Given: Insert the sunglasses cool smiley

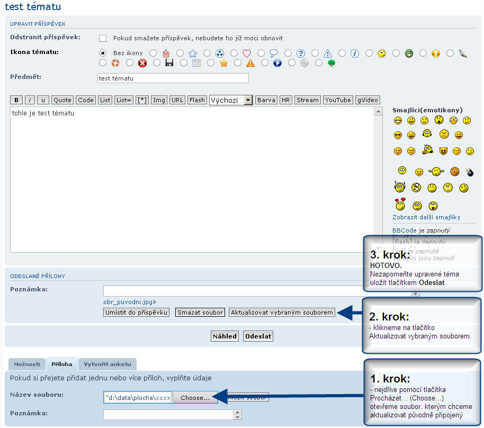Looking at the screenshot, I should click(x=398, y=135).
